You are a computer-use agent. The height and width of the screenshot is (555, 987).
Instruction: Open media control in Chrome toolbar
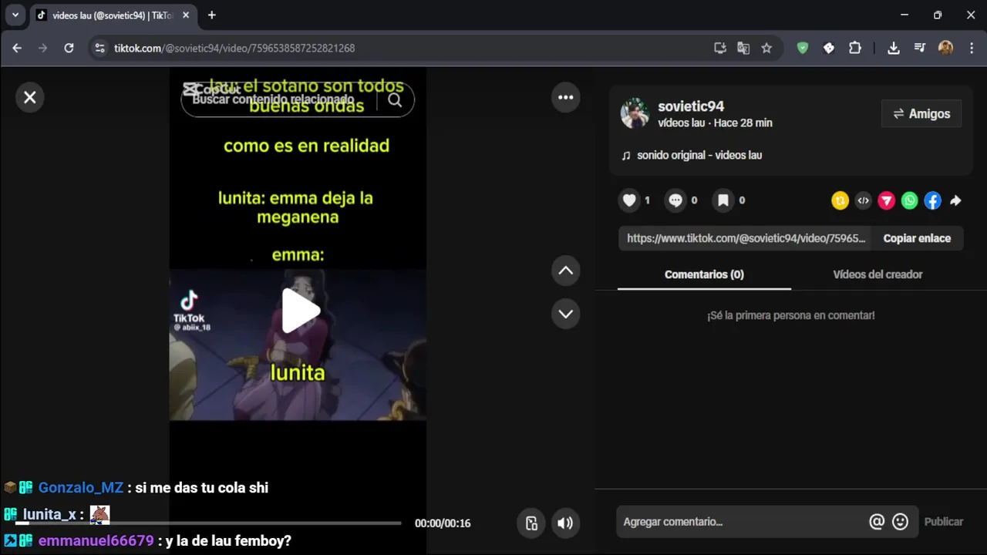click(x=920, y=48)
